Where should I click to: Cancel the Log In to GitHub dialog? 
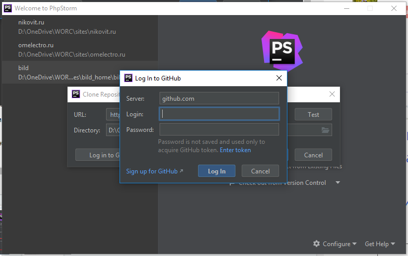(260, 171)
